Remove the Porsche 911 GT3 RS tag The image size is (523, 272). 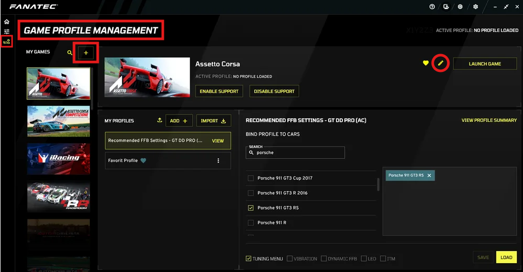[x=430, y=175]
